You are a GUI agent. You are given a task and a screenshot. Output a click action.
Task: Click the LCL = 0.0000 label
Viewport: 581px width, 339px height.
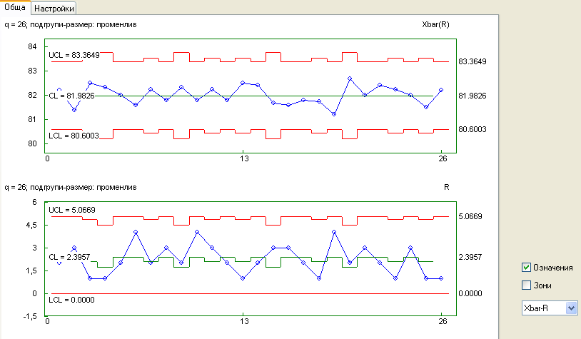(71, 299)
